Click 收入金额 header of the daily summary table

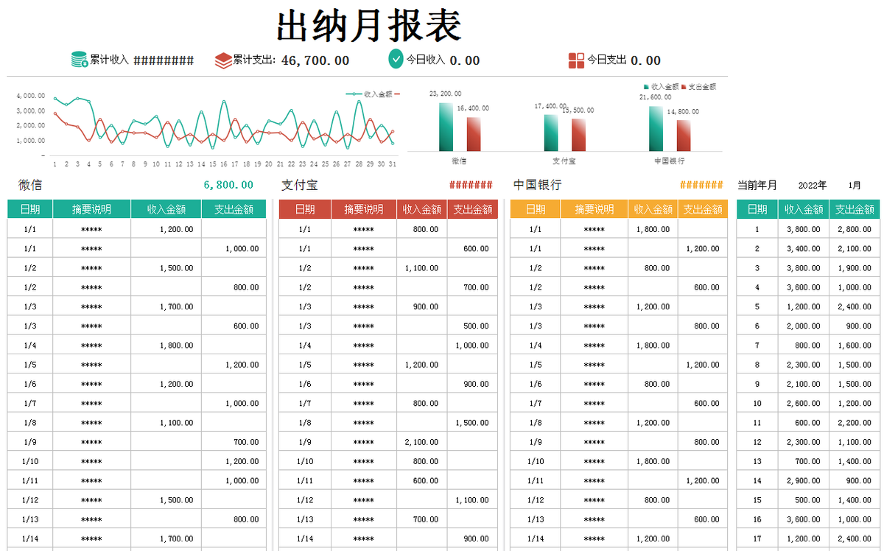point(804,209)
